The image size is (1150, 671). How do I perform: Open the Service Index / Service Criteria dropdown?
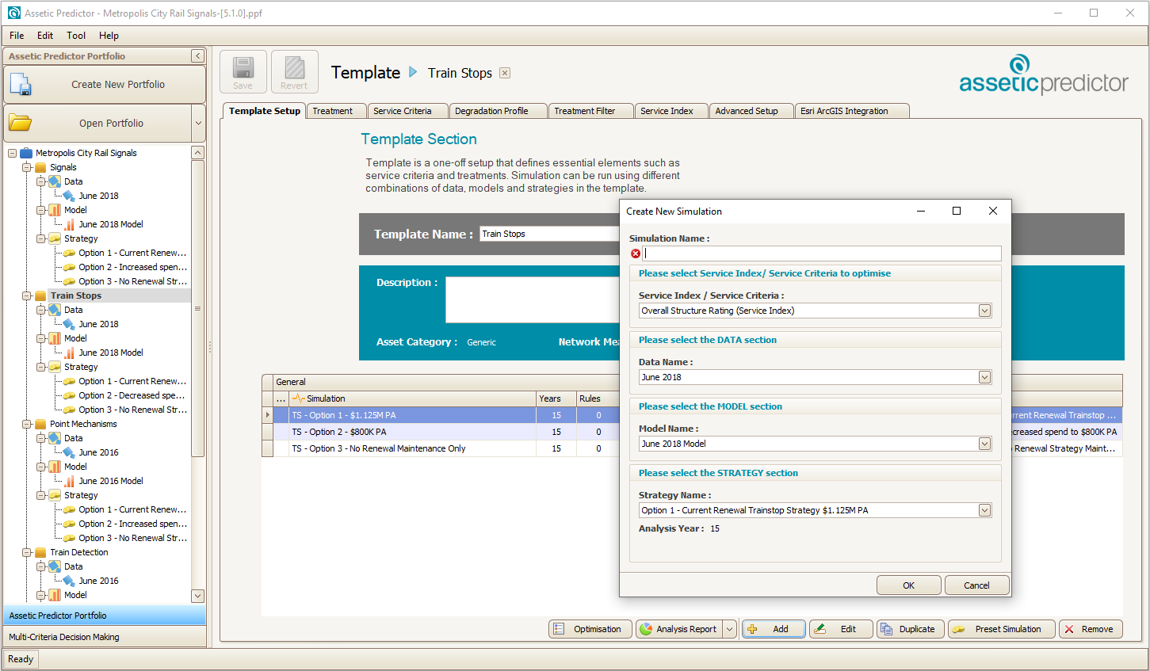pos(984,311)
